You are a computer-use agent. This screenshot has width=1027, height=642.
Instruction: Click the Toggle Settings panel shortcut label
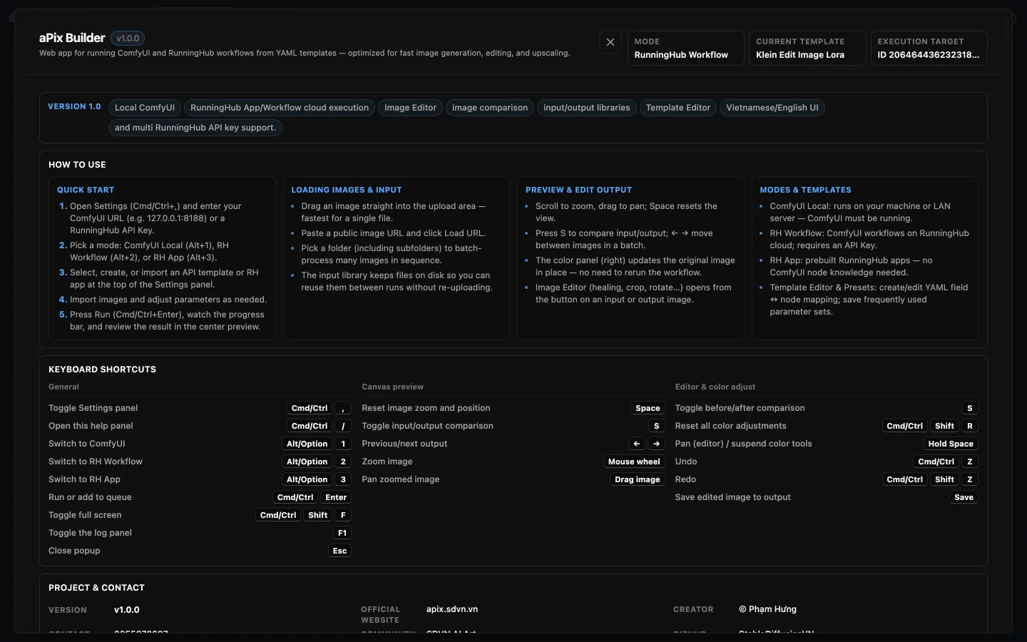click(x=93, y=408)
